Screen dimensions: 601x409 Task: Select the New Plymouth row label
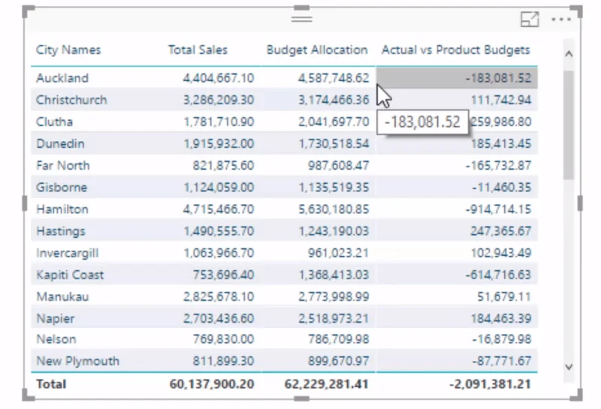[x=78, y=361]
